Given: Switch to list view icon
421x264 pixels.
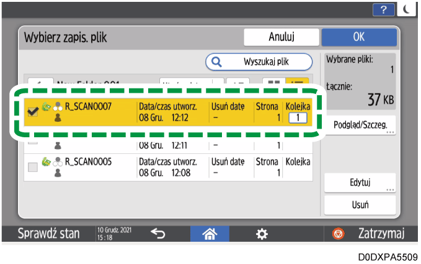Looking at the screenshot, I should tap(297, 82).
